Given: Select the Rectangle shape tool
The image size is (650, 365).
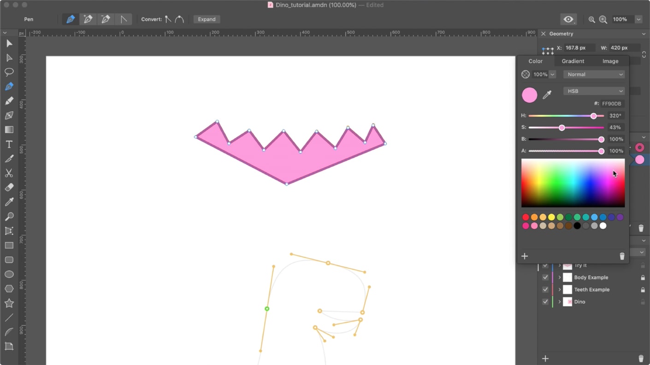Looking at the screenshot, I should (9, 245).
